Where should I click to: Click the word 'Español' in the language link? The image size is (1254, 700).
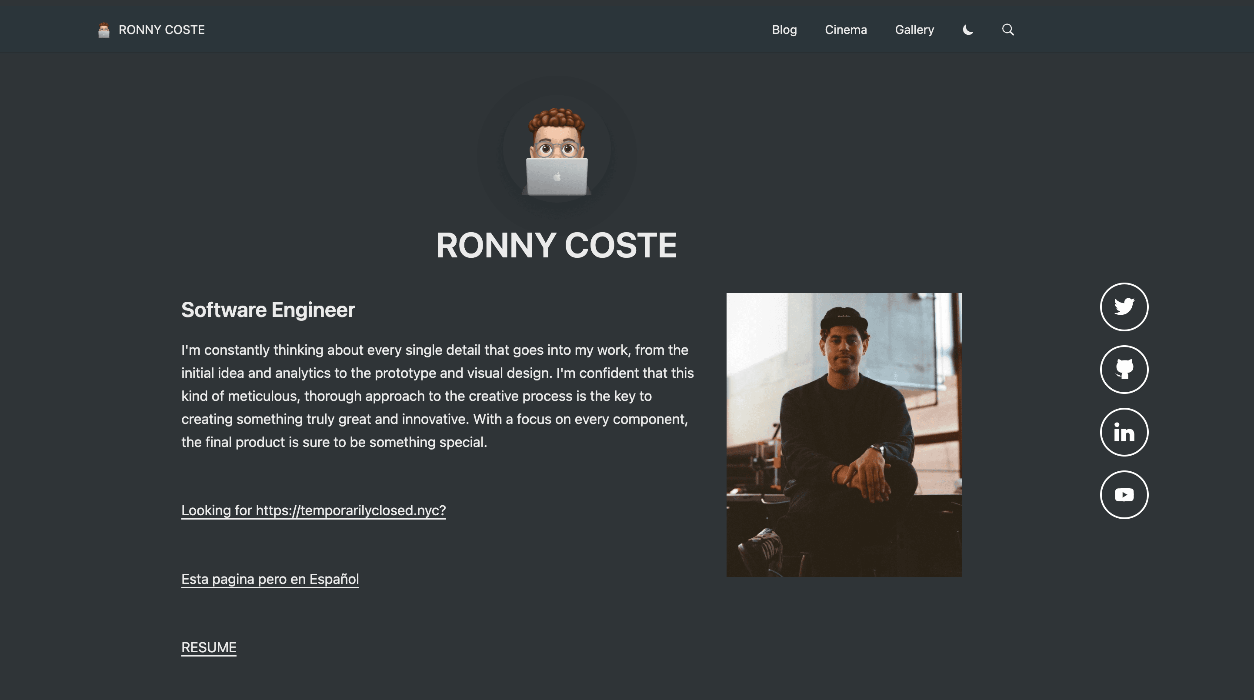tap(334, 579)
